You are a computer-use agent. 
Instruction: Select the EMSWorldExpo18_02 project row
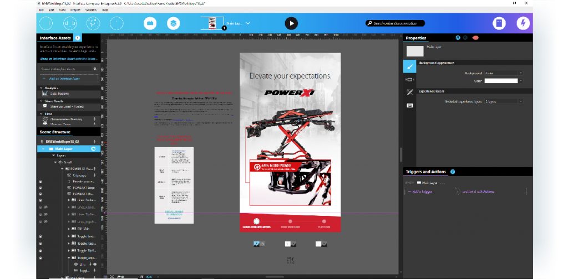click(68, 142)
